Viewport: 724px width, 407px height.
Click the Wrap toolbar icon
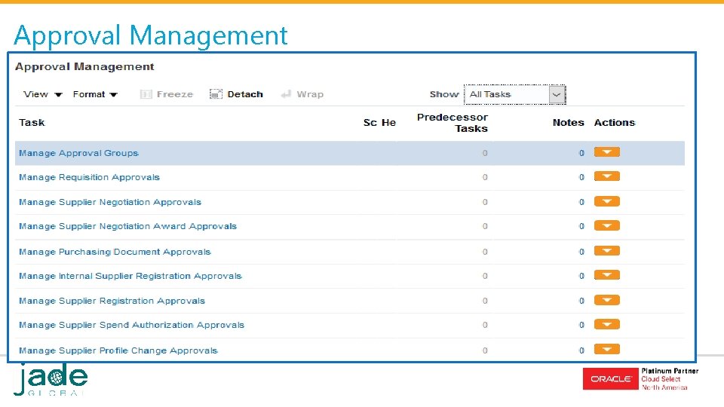[286, 94]
